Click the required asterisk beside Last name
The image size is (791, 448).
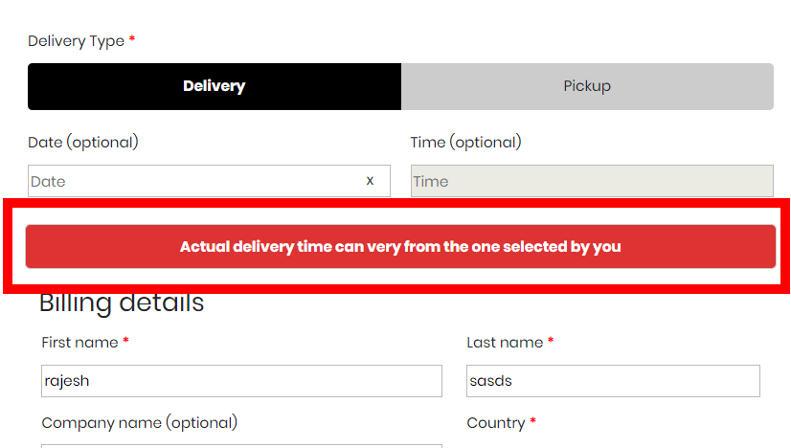551,342
